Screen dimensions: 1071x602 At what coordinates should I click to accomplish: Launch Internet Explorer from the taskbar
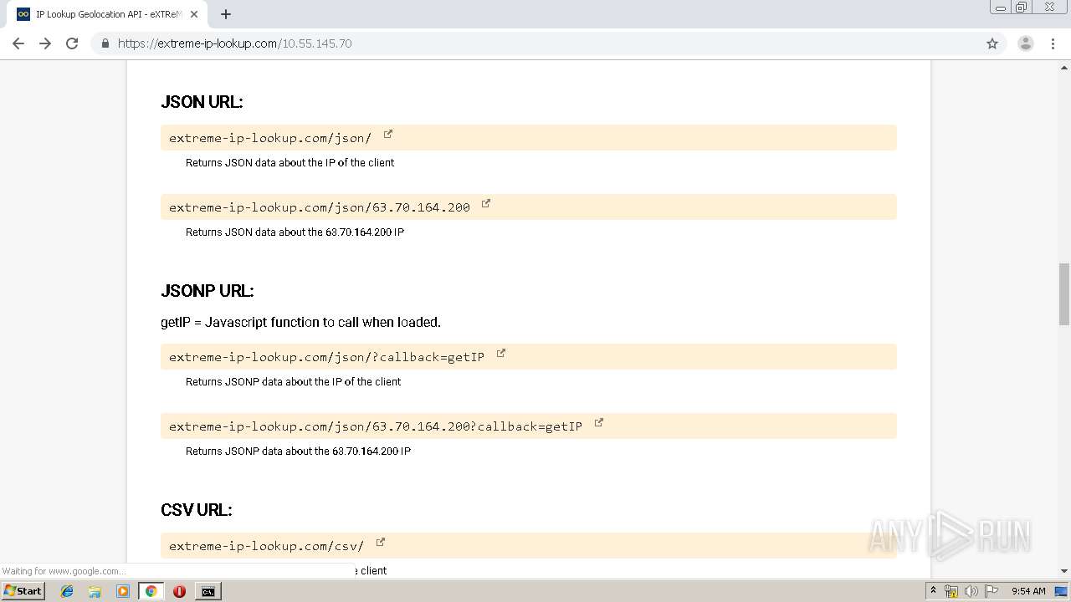point(67,591)
